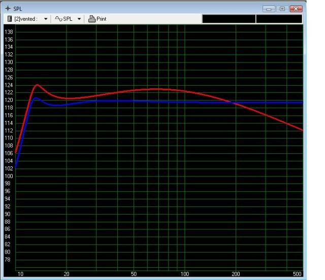The height and width of the screenshot is (280, 325).
Task: Click the crossing point of red and blue curves
Action: (232, 102)
